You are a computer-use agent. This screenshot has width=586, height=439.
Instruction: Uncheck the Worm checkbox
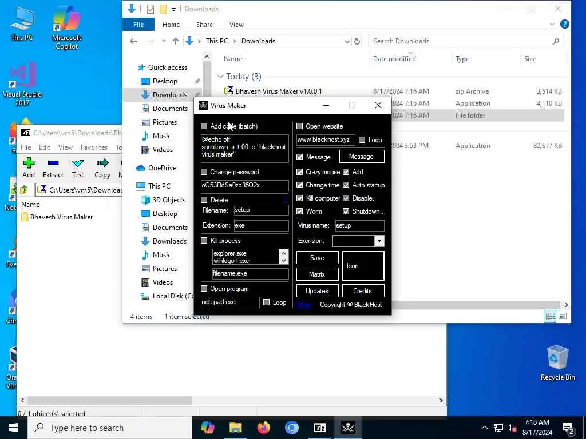tap(299, 211)
